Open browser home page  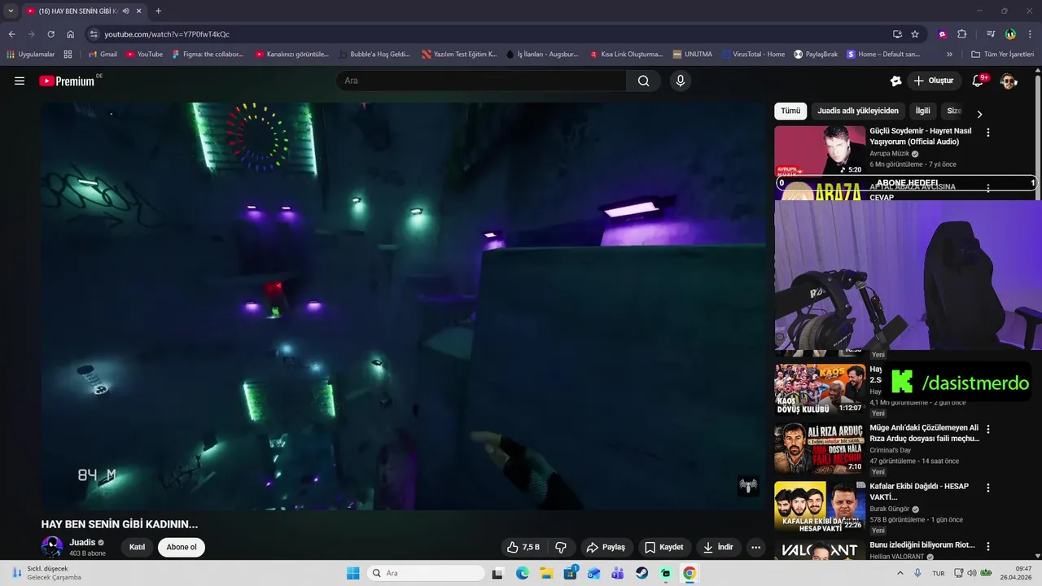tap(71, 34)
